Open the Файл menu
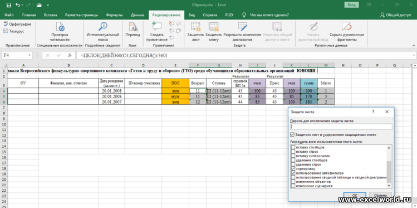Viewport: 417px width, 208px height. tap(9, 15)
